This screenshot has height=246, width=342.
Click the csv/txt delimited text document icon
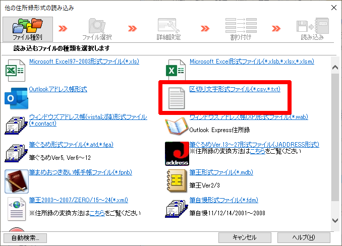177,98
